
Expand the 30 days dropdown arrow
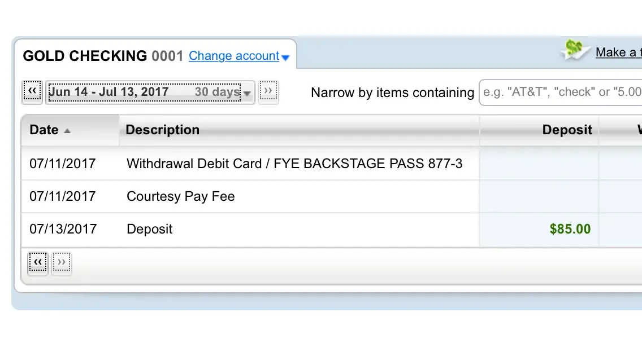coord(247,94)
